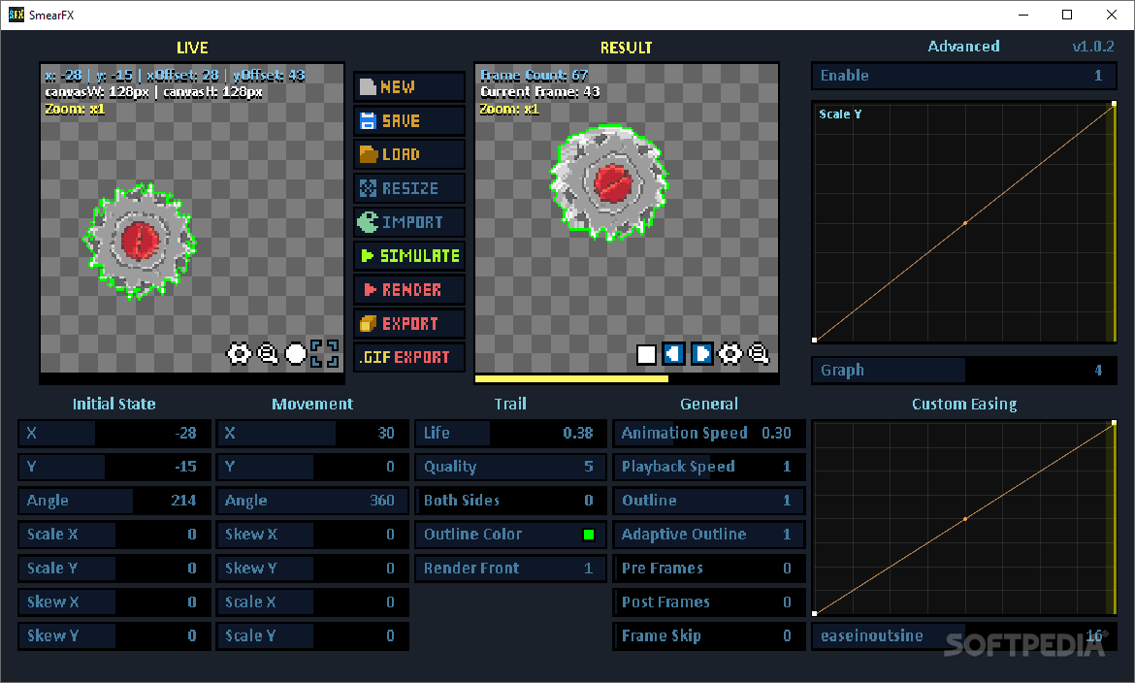Adjust the Trail Life slider

tap(511, 433)
